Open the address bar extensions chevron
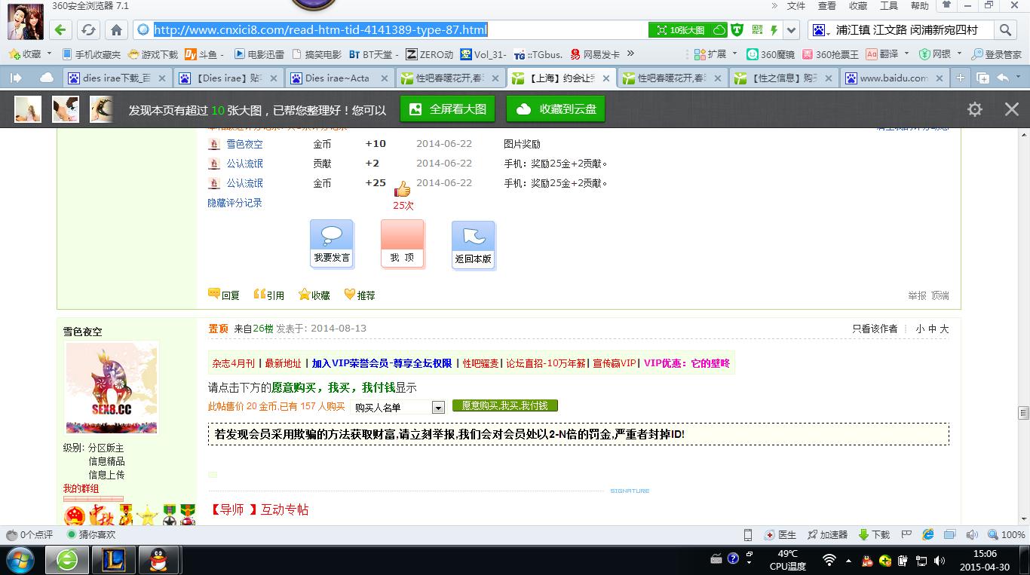The width and height of the screenshot is (1030, 575). pos(789,29)
